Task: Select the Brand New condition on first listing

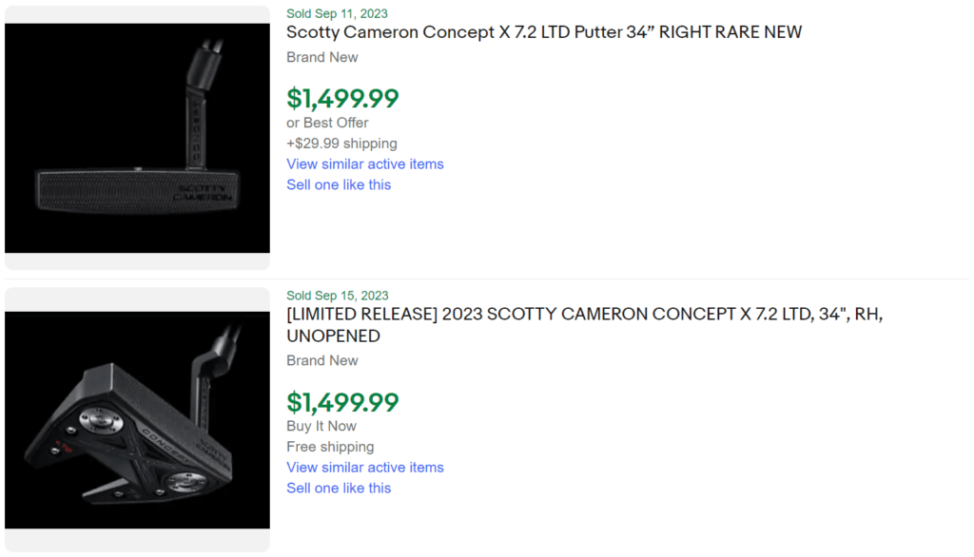Action: tap(321, 57)
